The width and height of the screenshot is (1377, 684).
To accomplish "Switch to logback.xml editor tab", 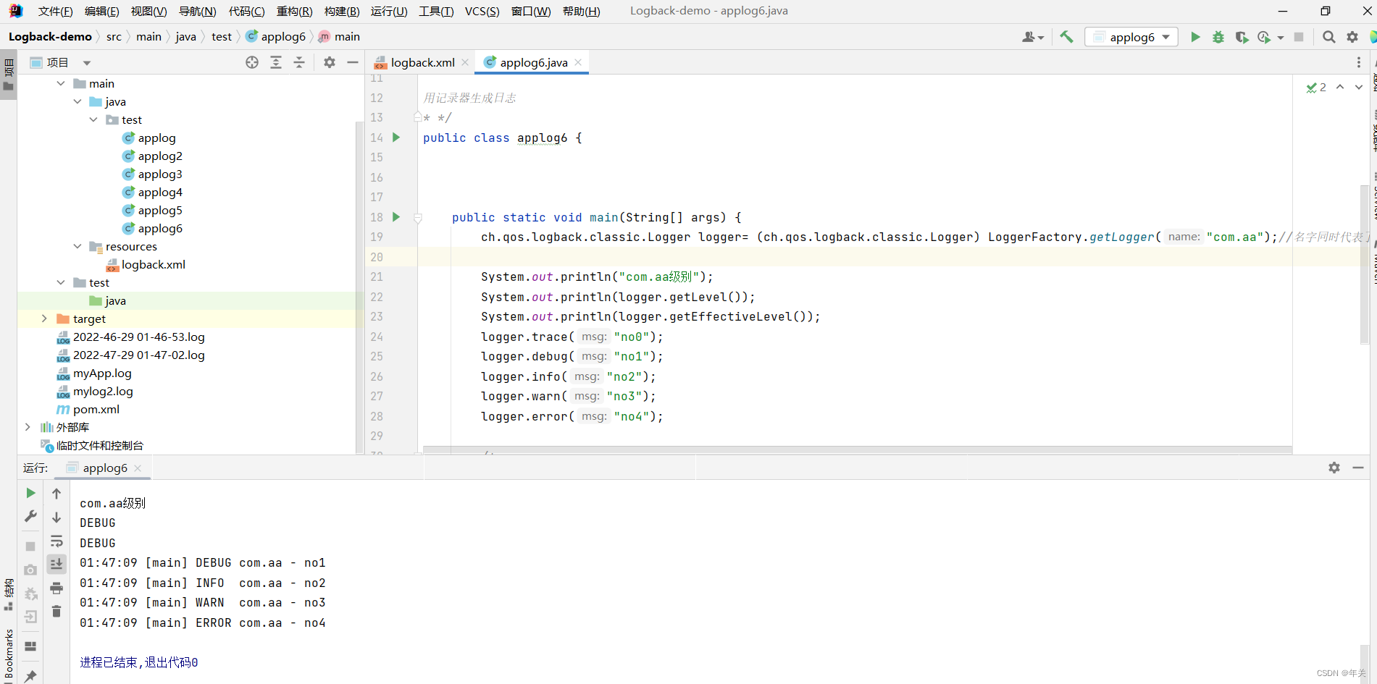I will coord(422,62).
